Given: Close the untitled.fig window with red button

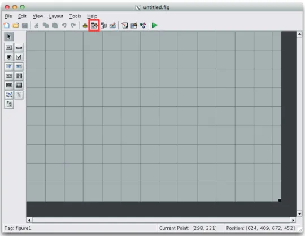Looking at the screenshot, I should click(7, 7).
